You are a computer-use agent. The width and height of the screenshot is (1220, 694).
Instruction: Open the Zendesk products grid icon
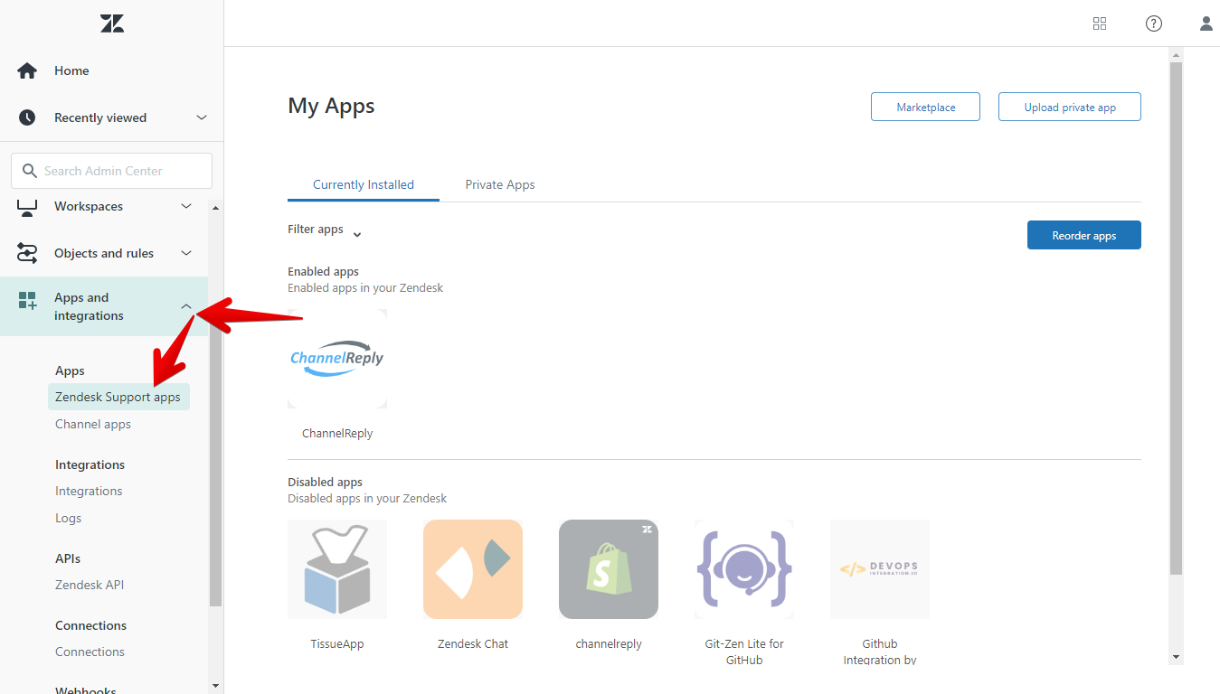pos(1100,23)
